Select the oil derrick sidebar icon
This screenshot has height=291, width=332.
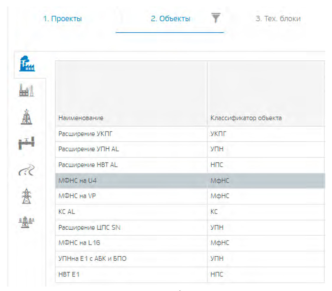point(26,117)
